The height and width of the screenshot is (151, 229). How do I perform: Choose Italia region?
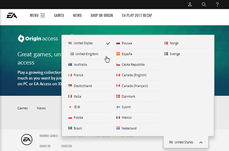(89, 96)
